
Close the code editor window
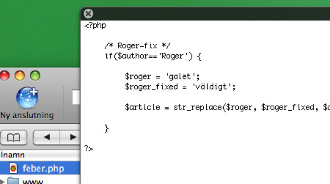tap(88, 13)
